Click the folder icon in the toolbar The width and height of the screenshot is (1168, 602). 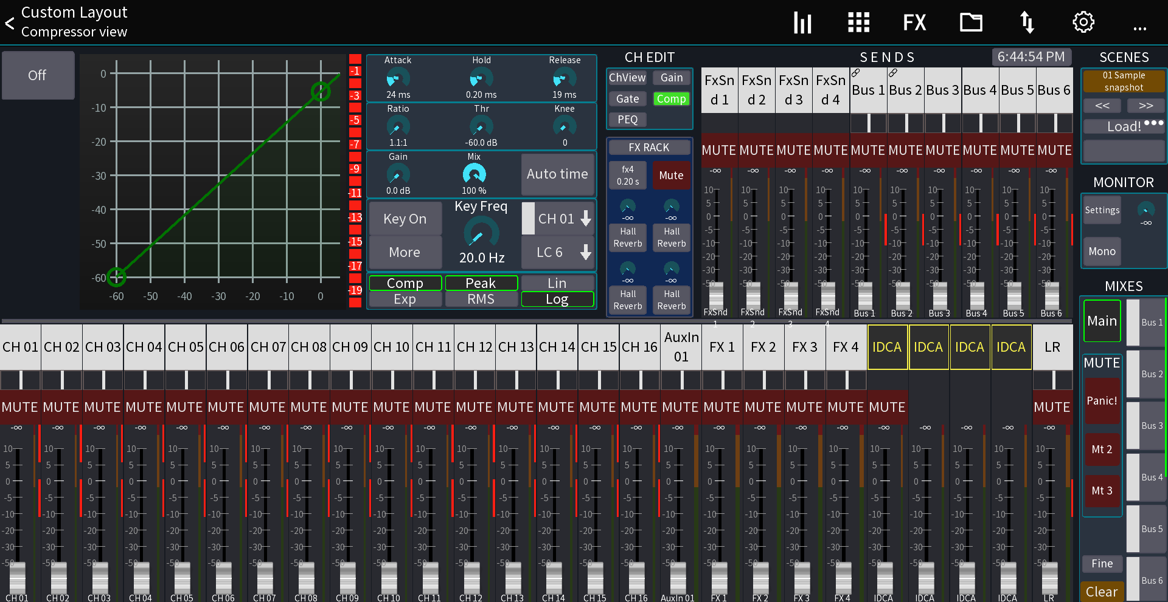tap(970, 22)
